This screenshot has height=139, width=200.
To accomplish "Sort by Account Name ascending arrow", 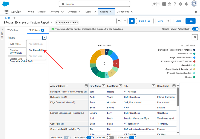I will pos(67,86).
